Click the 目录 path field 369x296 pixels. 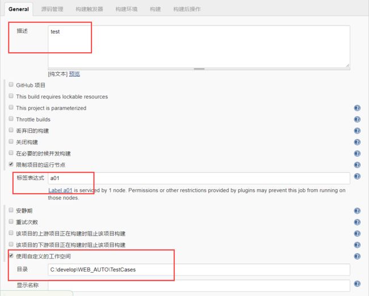tap(199, 270)
